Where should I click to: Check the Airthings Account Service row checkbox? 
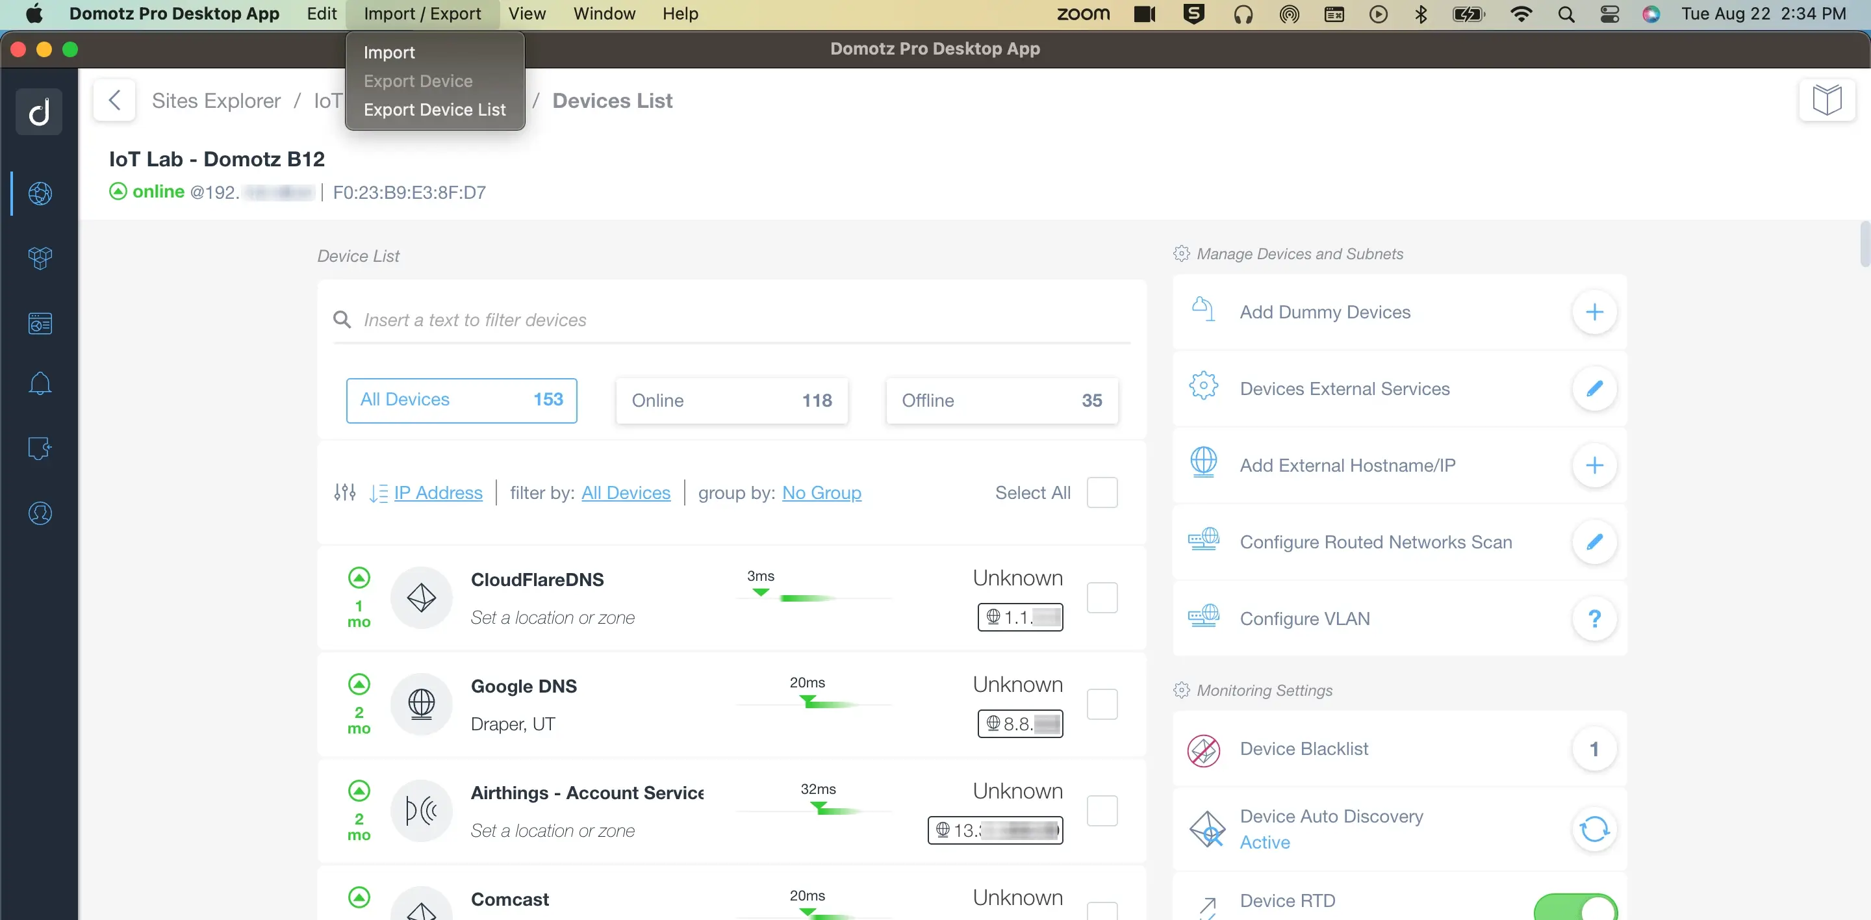[x=1101, y=810]
